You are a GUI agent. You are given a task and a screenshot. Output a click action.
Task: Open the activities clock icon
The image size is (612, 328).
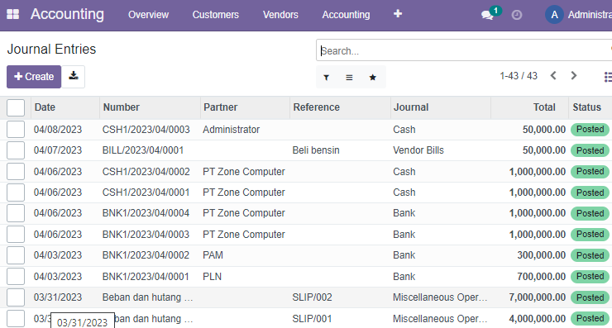pos(516,15)
